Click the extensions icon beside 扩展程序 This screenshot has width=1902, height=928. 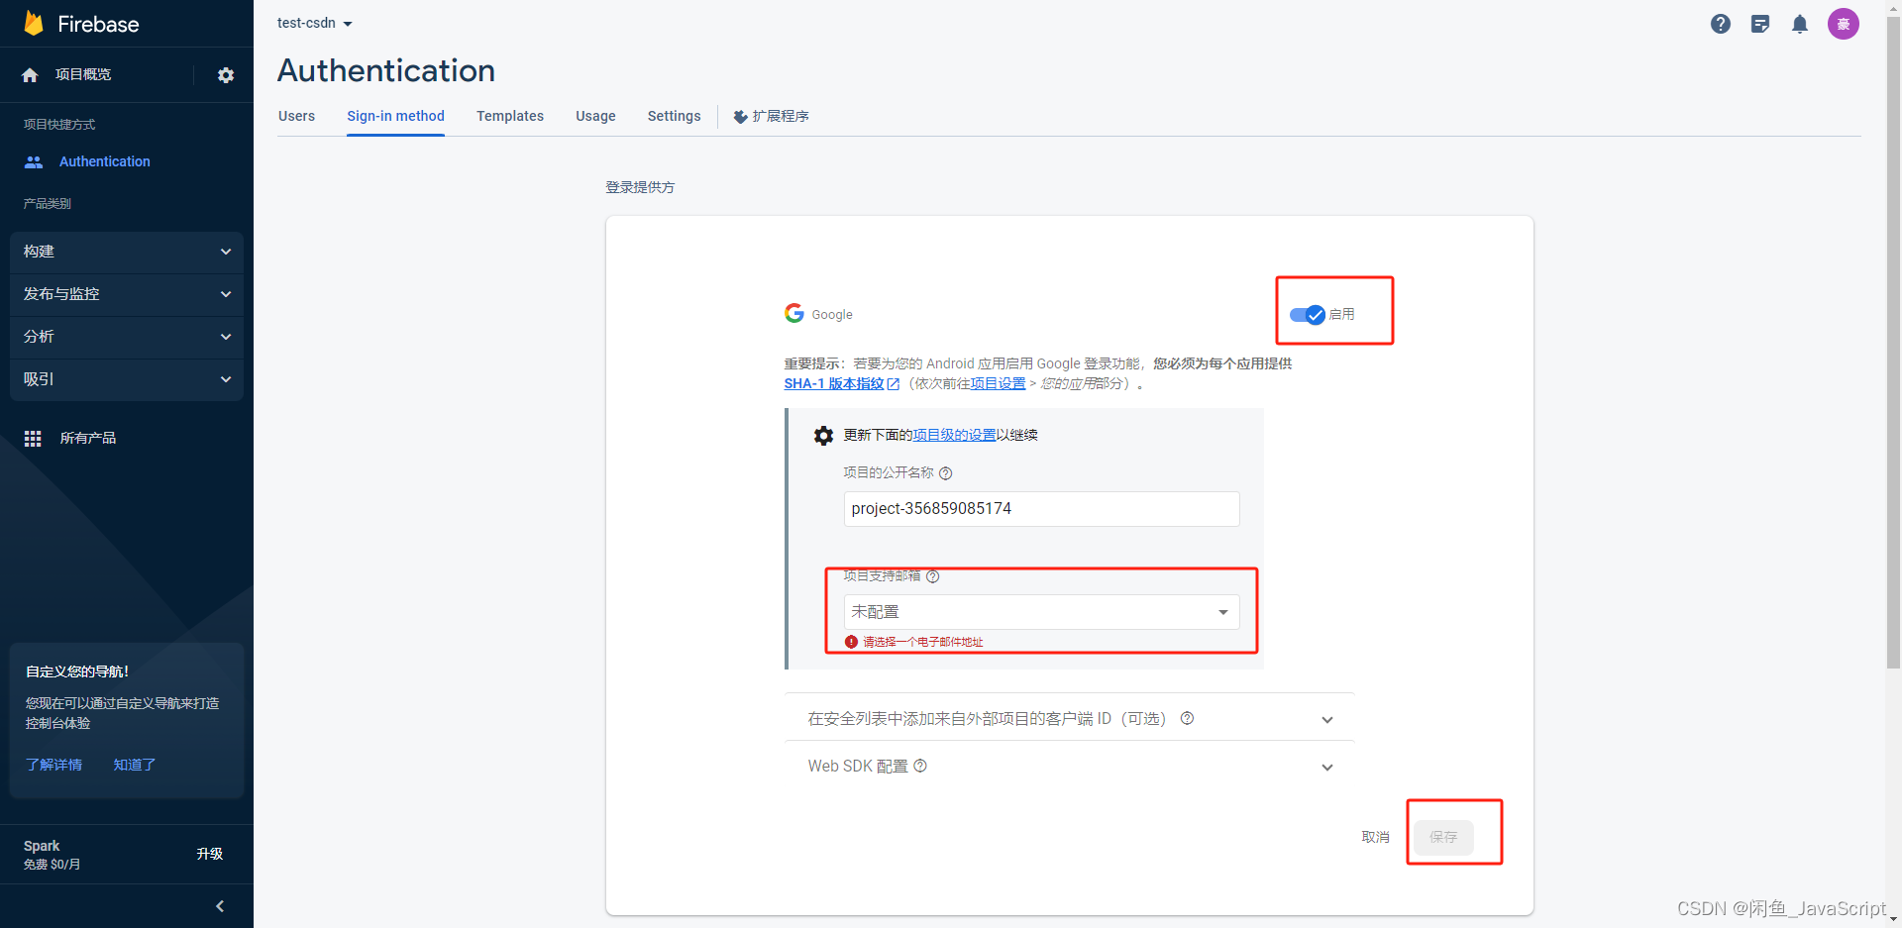pos(740,117)
